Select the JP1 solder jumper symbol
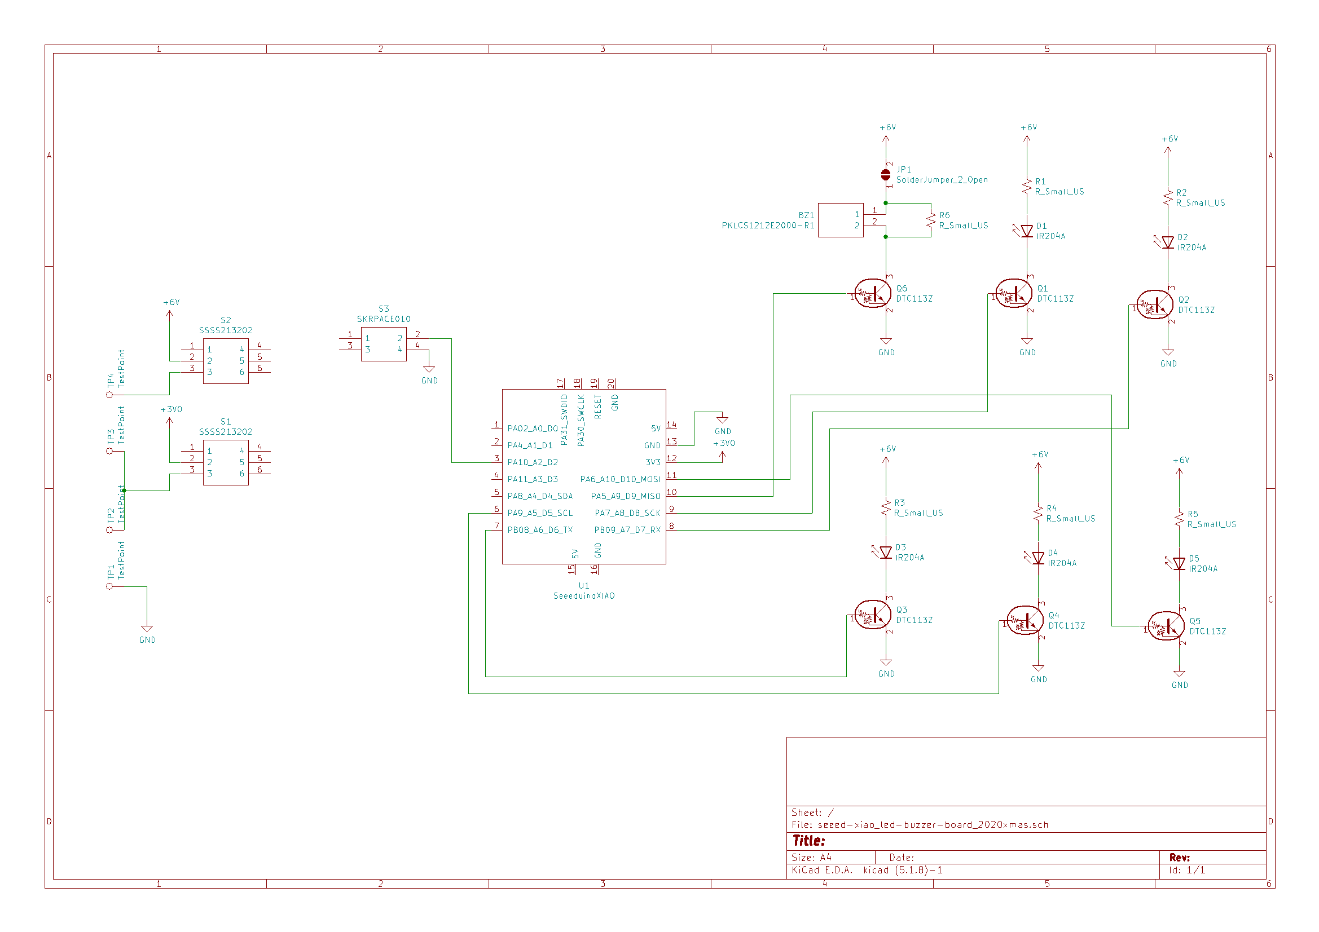 pos(886,175)
